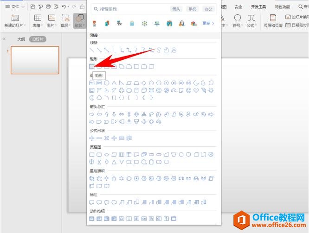Click 页眉和页脚 header footer button
This screenshot has width=309, height=233.
[x=273, y=21]
